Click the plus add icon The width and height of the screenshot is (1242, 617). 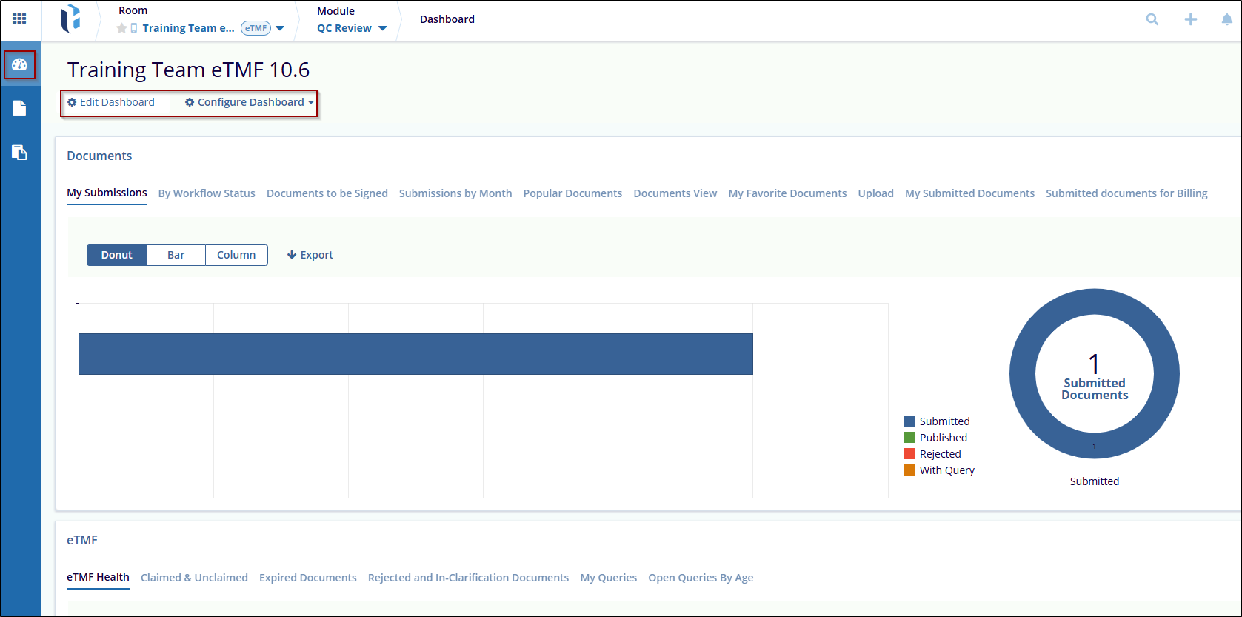point(1191,20)
